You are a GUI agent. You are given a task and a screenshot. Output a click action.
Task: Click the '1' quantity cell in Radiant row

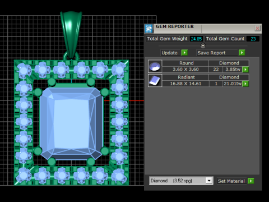pos(216,84)
